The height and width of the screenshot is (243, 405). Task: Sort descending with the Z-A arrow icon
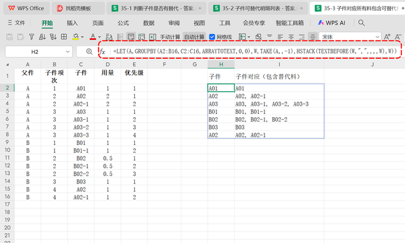(x=53, y=37)
